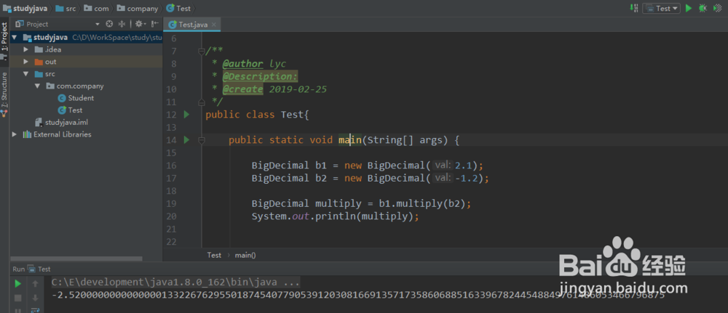728x313 pixels.
Task: Expand External Libraries node arrow
Action: [15, 134]
